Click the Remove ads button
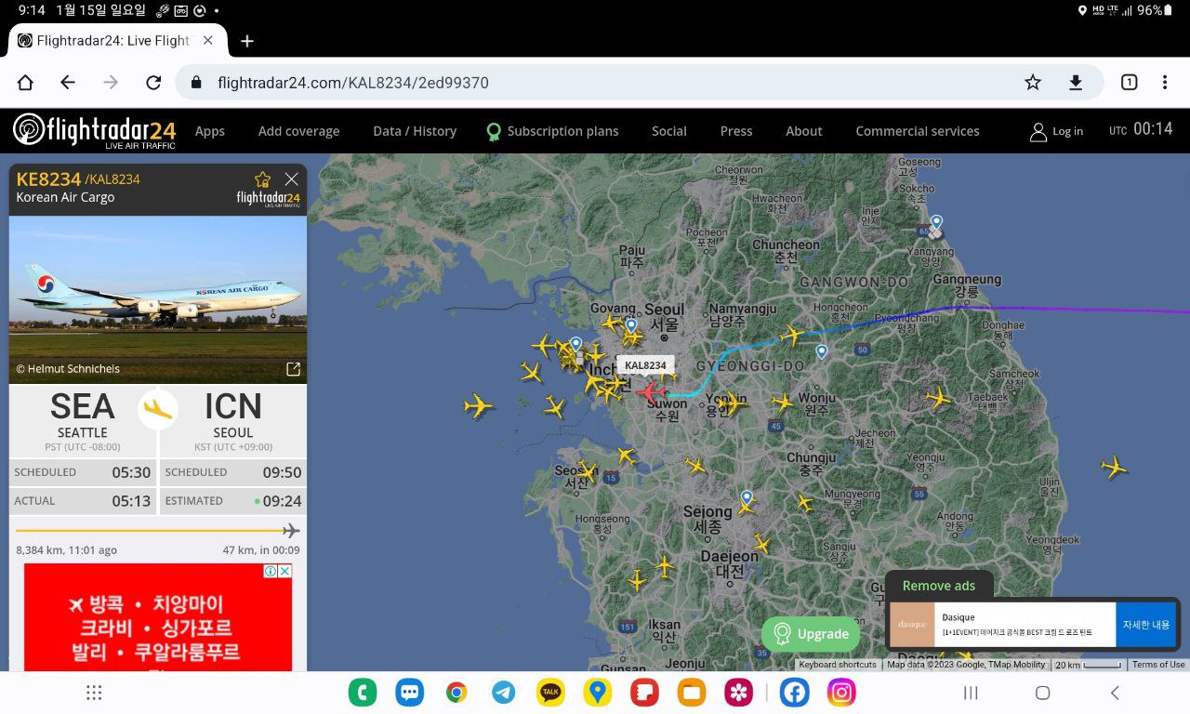This screenshot has height=714, width=1190. pos(939,586)
